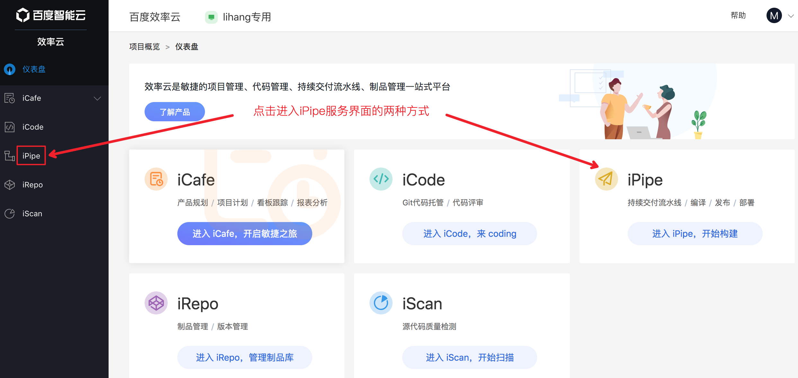Viewport: 798px width, 378px height.
Task: Select iCafe in the sidebar menu
Action: click(32, 98)
